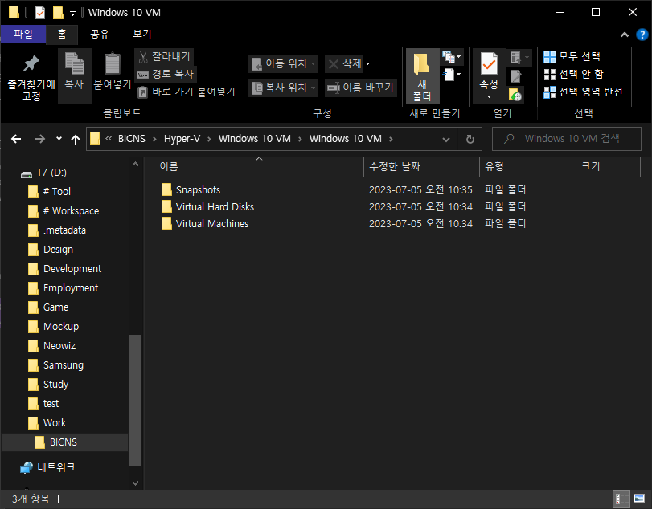Refresh the current folder view
The width and height of the screenshot is (652, 509).
coord(470,139)
